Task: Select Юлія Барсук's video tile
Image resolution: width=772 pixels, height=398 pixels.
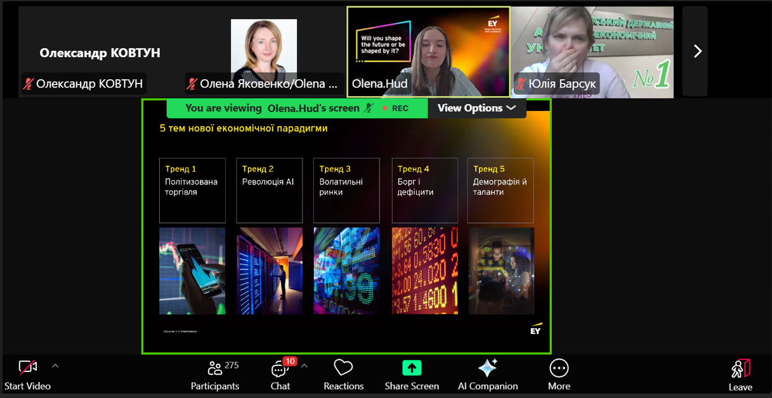Action: (x=593, y=52)
